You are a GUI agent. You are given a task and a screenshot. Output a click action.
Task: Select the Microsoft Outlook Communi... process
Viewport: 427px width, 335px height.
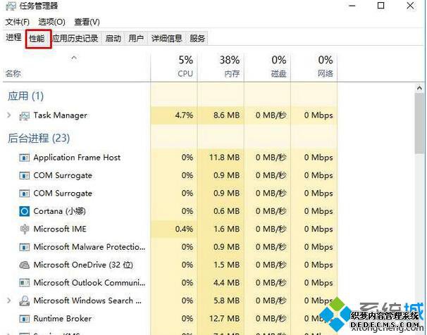(x=89, y=283)
